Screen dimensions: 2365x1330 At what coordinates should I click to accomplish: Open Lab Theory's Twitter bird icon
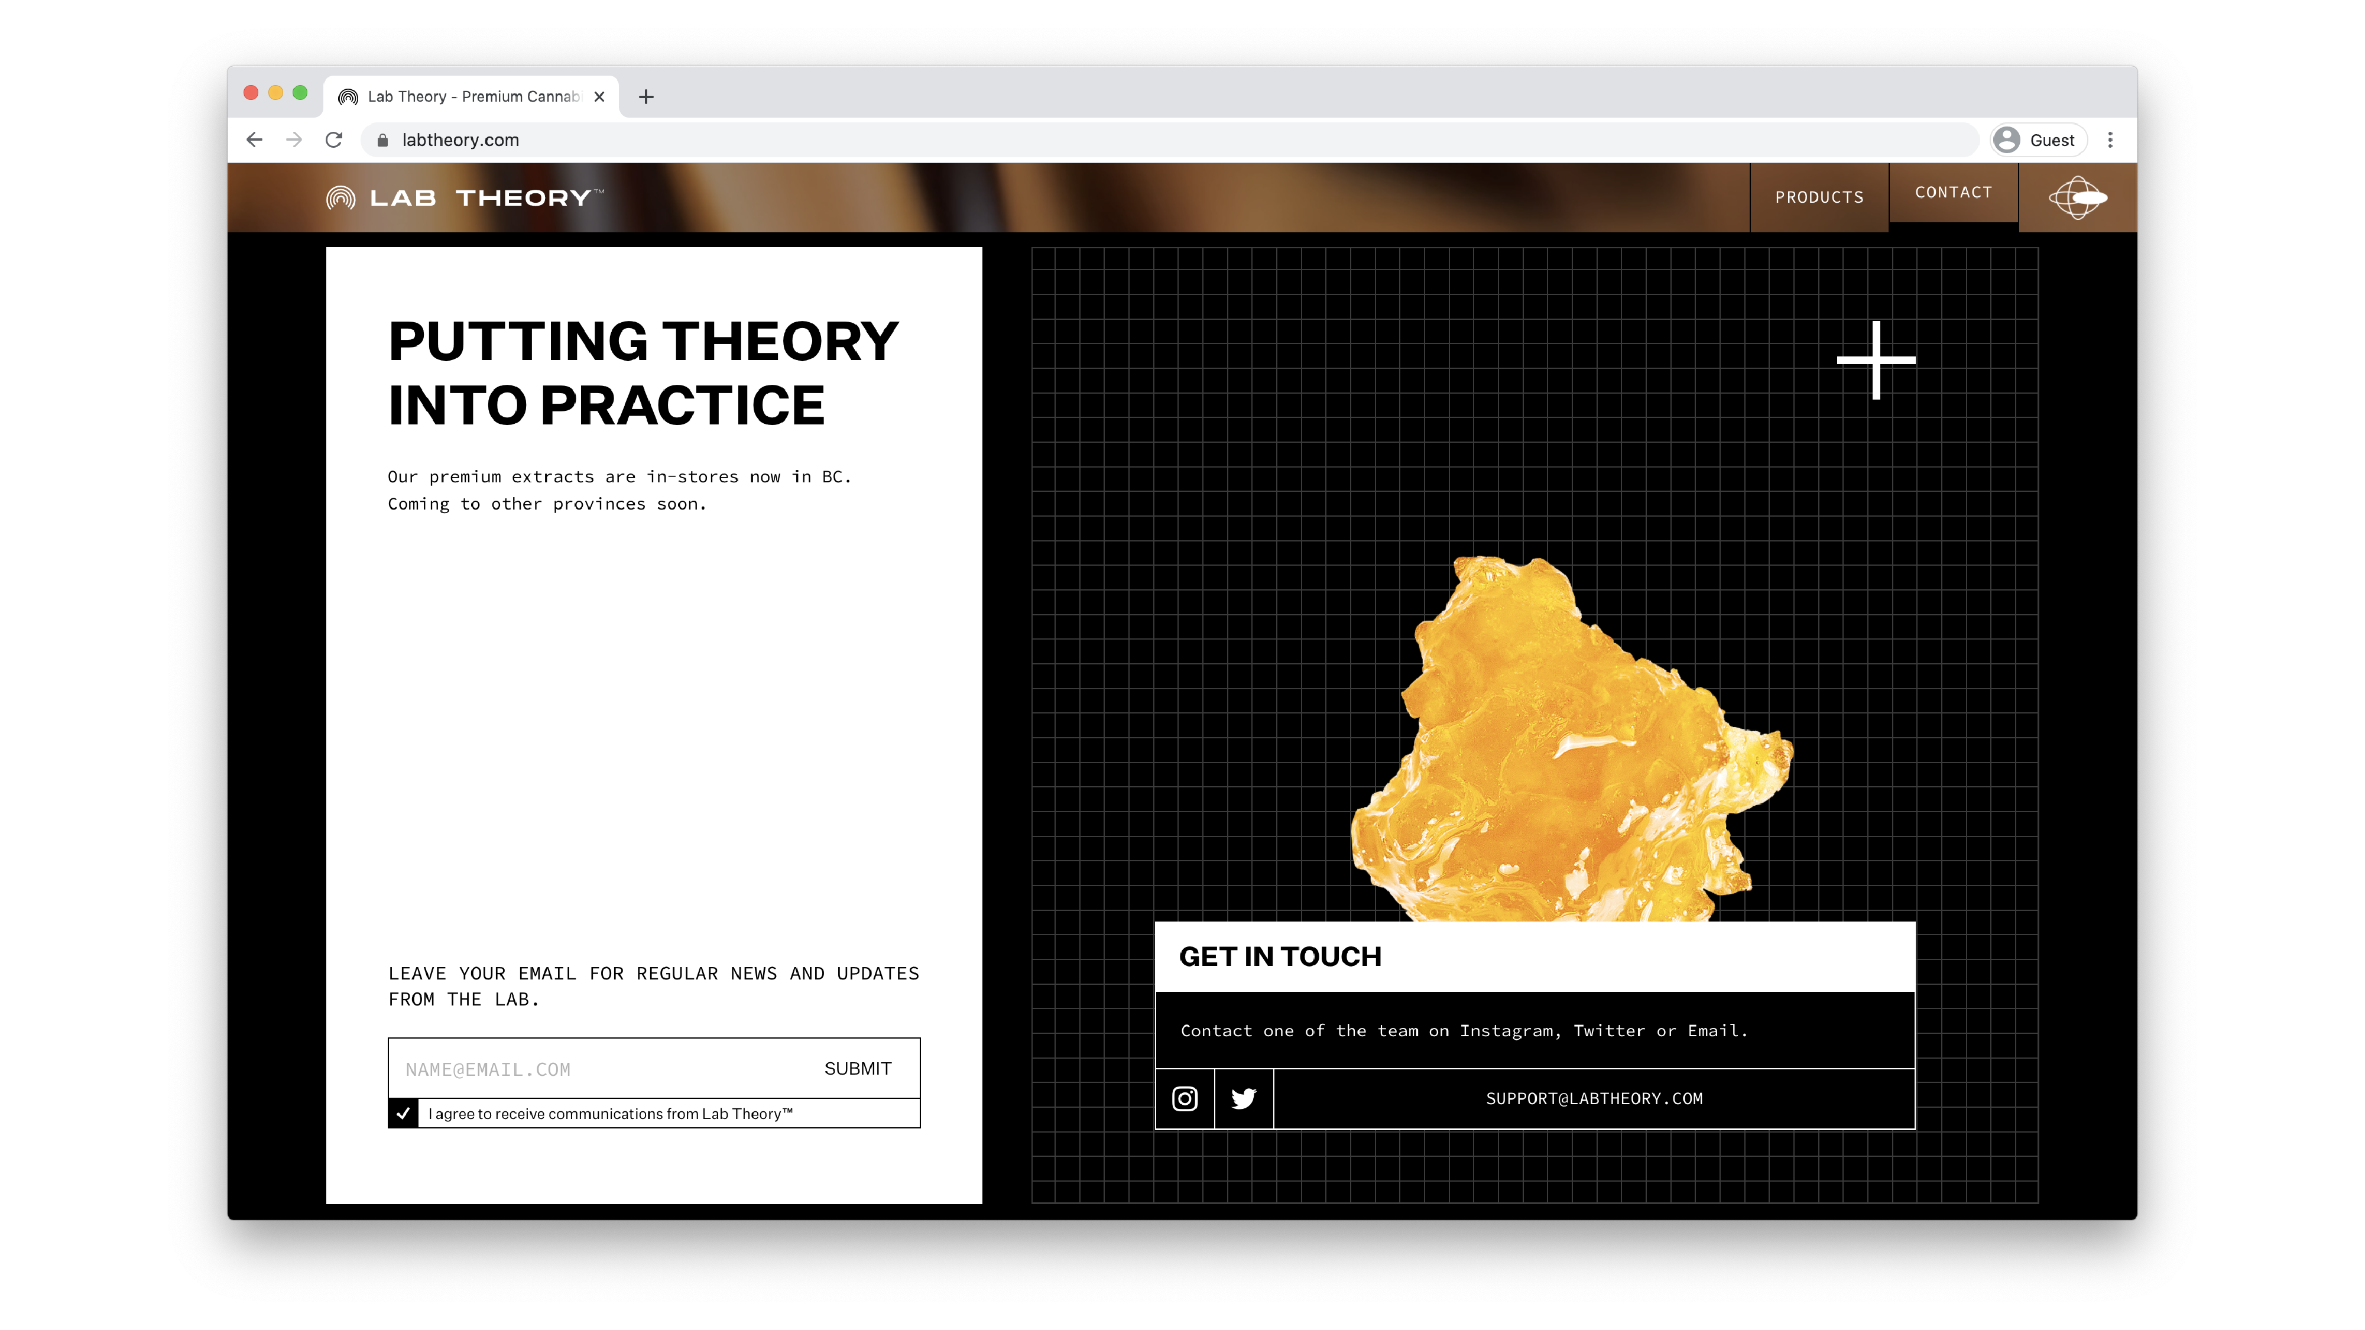pyautogui.click(x=1243, y=1098)
